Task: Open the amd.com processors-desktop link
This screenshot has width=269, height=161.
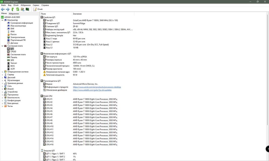Action: (97, 87)
